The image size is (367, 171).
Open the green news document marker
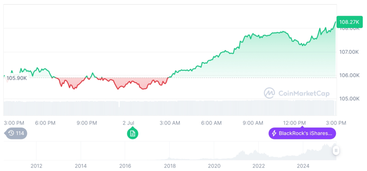tap(133, 133)
